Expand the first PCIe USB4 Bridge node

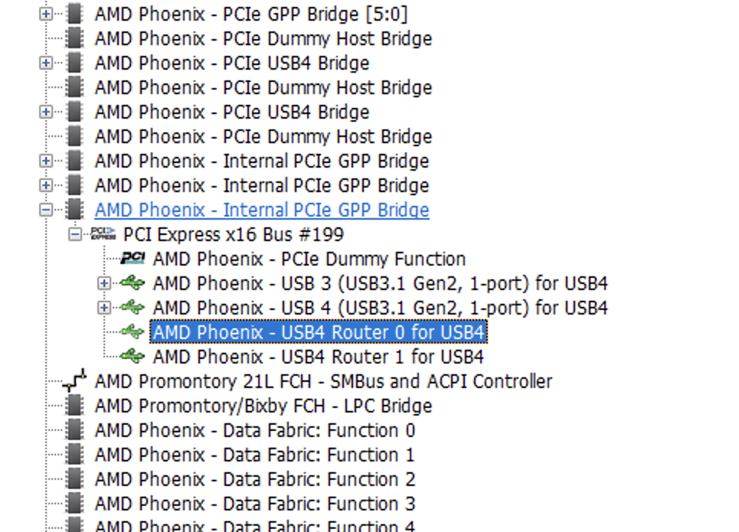46,63
